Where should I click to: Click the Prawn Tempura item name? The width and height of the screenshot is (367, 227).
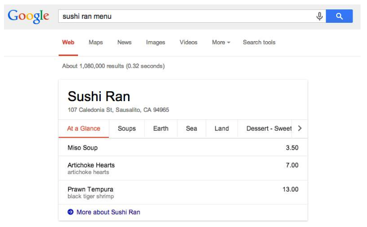pyautogui.click(x=90, y=189)
